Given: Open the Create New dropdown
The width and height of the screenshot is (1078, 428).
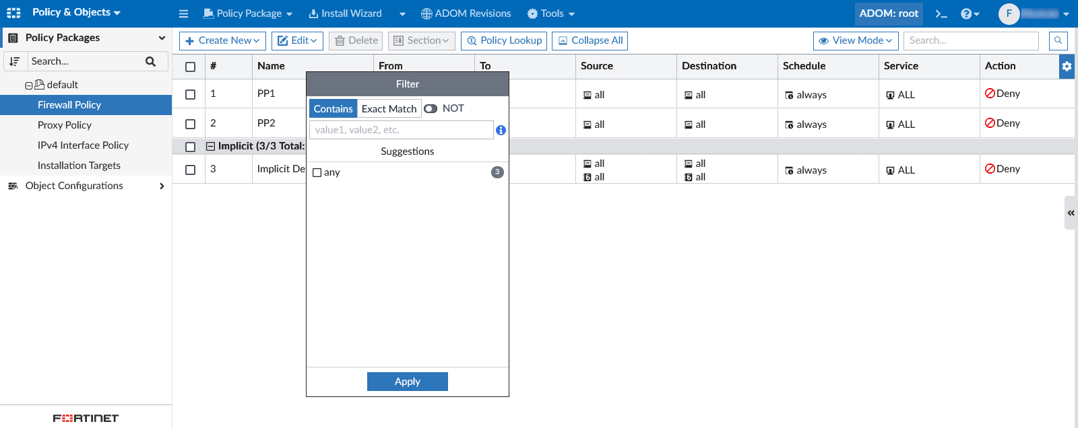Looking at the screenshot, I should (x=222, y=41).
